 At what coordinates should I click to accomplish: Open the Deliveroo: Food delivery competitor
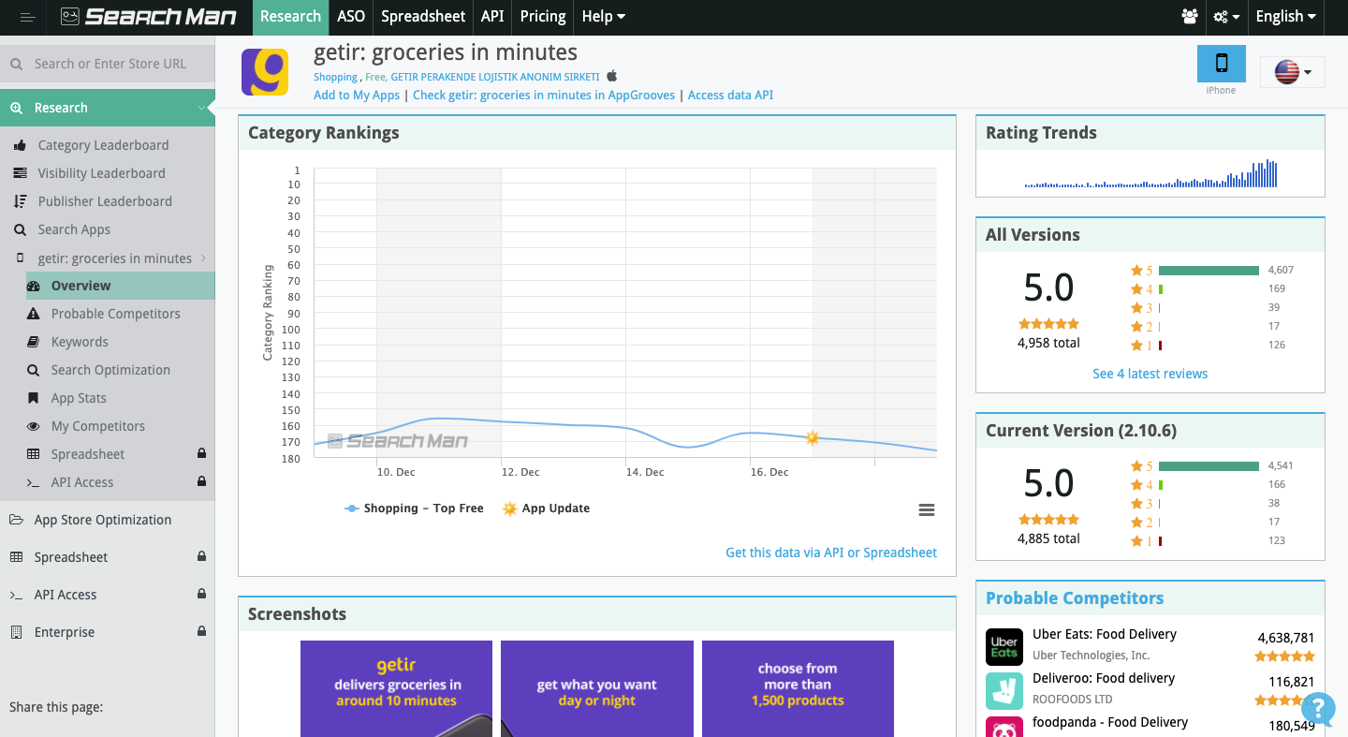point(1104,678)
